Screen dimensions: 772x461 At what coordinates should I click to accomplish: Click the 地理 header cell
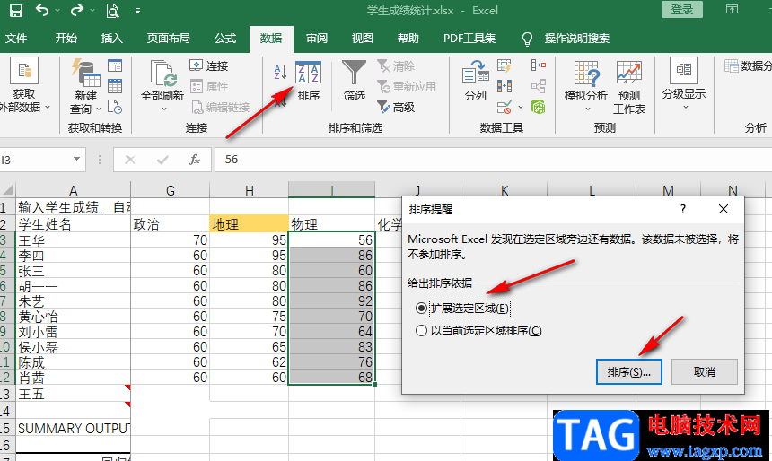pos(250,224)
